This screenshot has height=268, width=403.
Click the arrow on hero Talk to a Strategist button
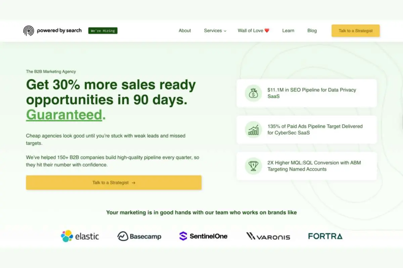(x=134, y=183)
